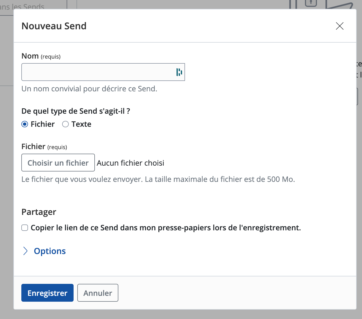Screen dimensions: 362x319
Task: Save the Send with Enregistrer
Action: pos(47,293)
